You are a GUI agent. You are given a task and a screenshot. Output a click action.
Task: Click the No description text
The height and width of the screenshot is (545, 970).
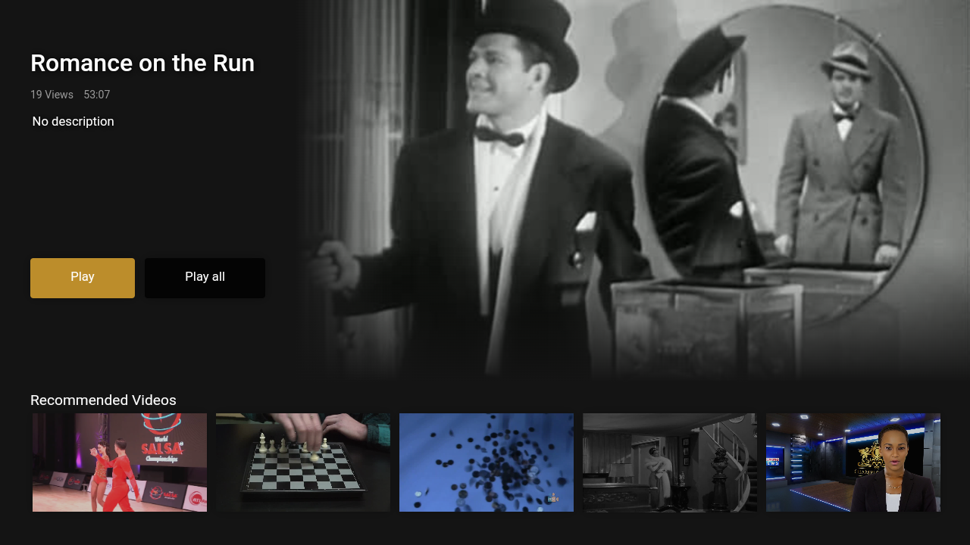point(74,121)
